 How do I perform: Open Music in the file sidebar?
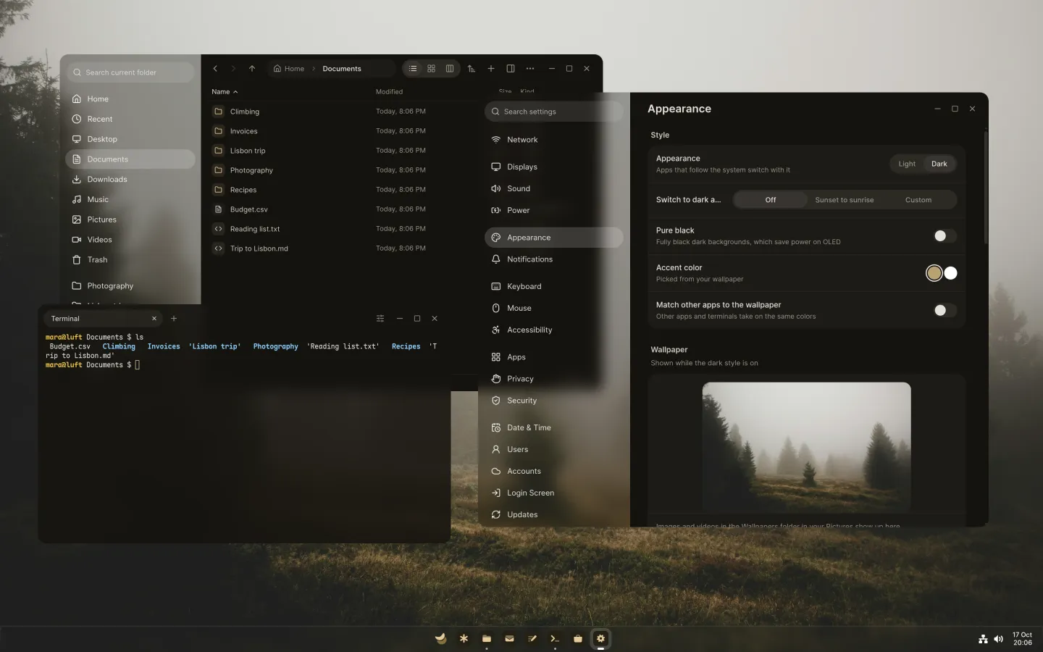pyautogui.click(x=130, y=199)
